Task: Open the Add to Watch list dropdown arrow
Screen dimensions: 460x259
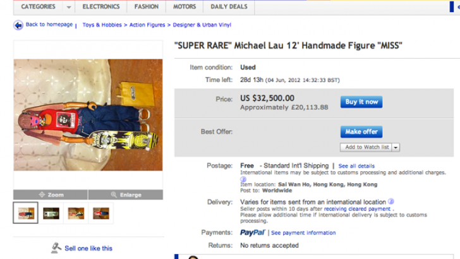Action: tap(396, 147)
